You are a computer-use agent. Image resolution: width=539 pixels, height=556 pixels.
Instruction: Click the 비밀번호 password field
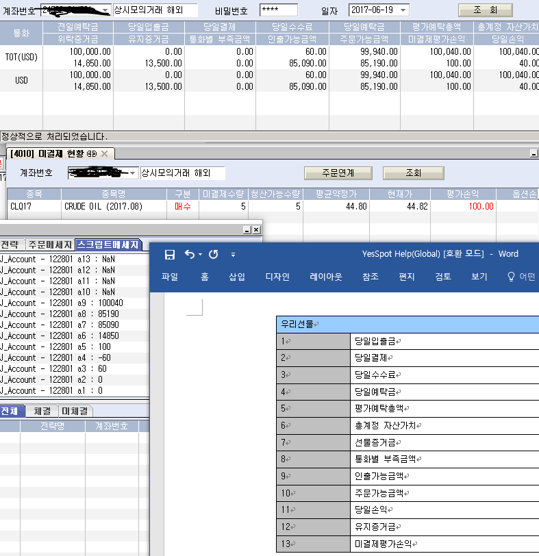(279, 10)
